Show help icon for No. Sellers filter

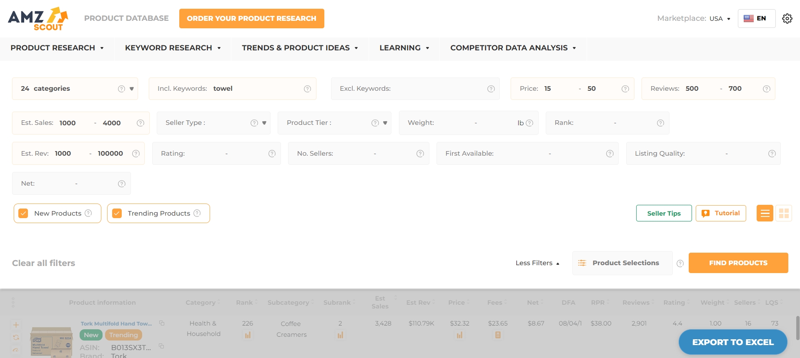pos(420,154)
